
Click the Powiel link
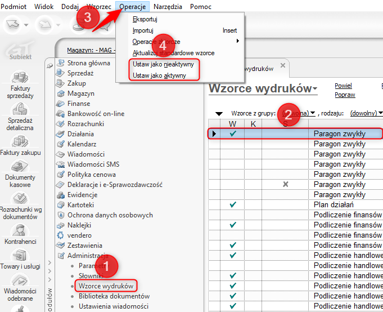tap(343, 86)
